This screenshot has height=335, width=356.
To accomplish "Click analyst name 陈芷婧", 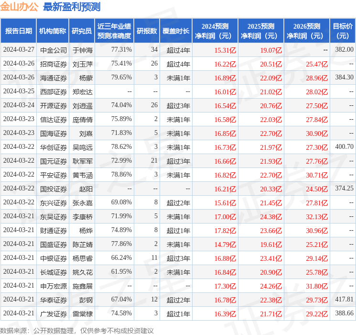I will [x=83, y=245].
